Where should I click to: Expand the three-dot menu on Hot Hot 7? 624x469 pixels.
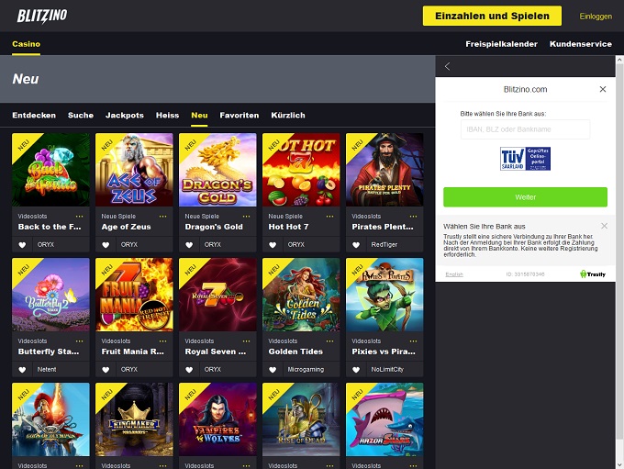point(329,216)
